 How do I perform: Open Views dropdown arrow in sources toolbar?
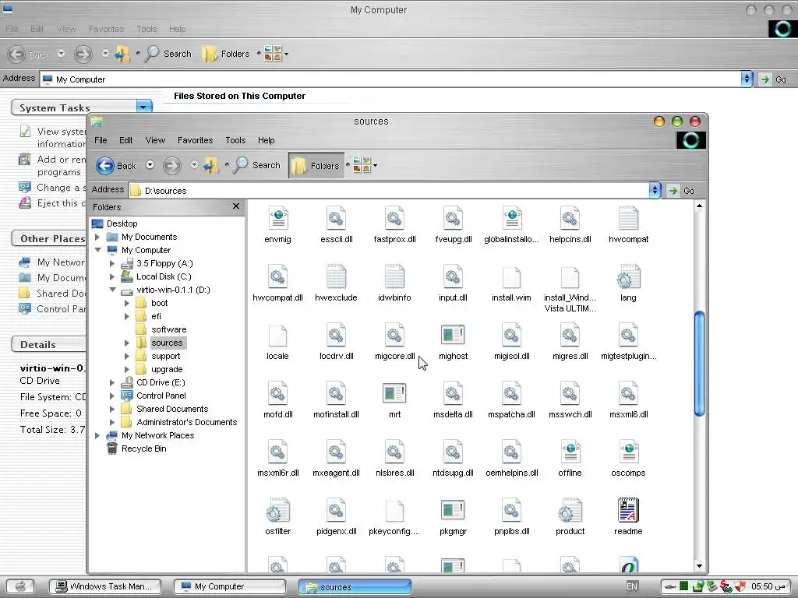(375, 165)
